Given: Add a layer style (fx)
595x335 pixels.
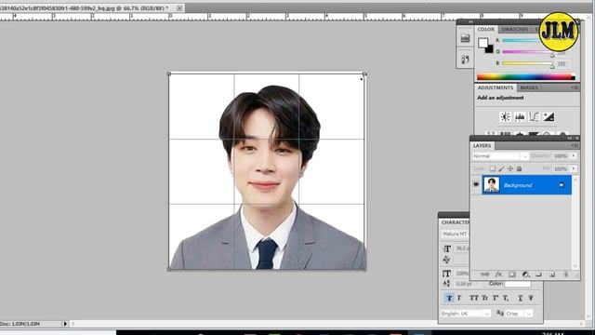Looking at the screenshot, I should 498,275.
